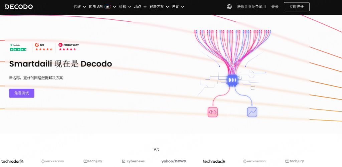Click the G2 rating badge
The height and width of the screenshot is (167, 342).
[44, 47]
